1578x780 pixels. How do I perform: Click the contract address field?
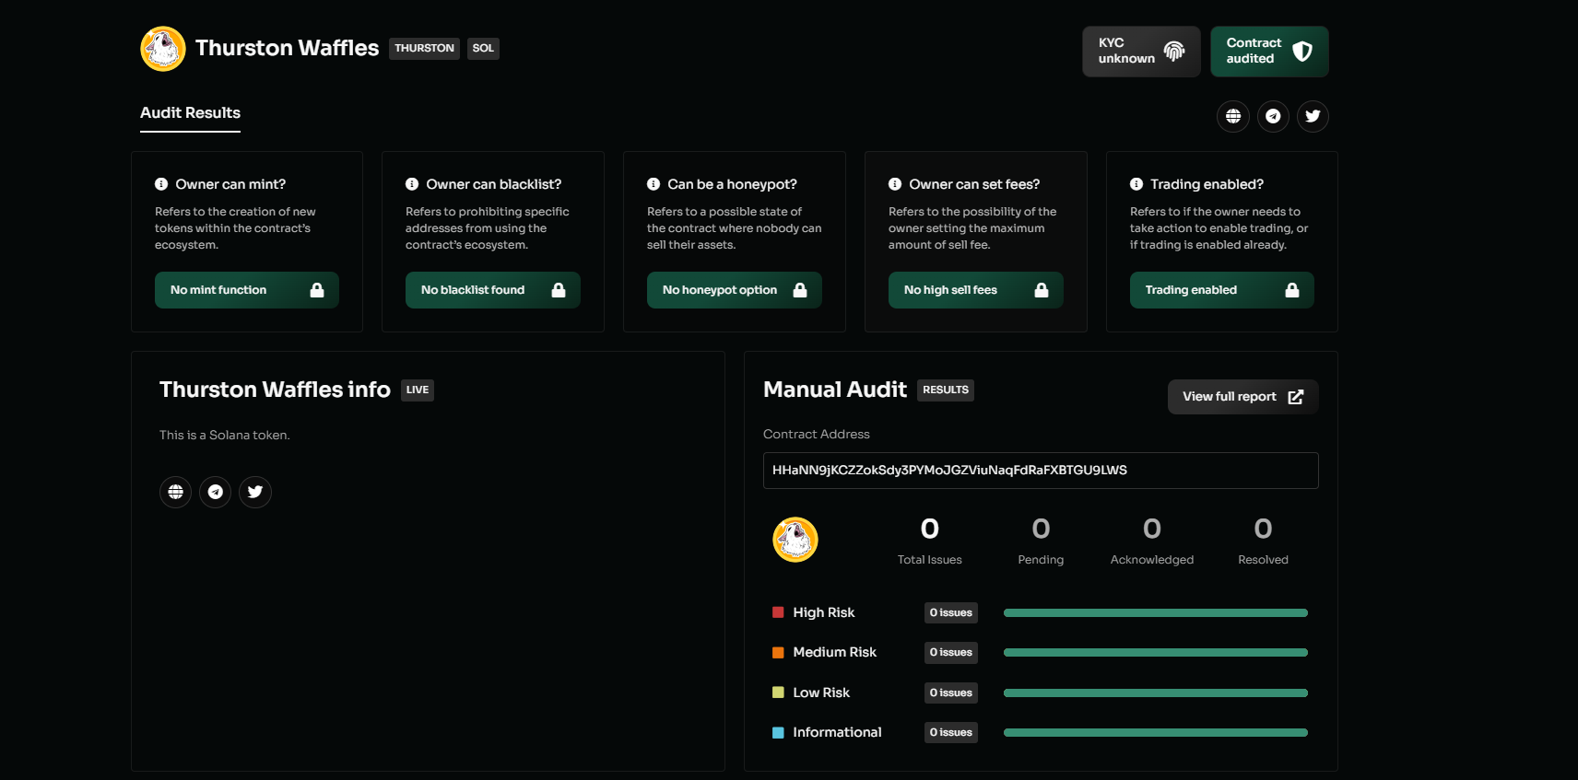pos(1040,471)
